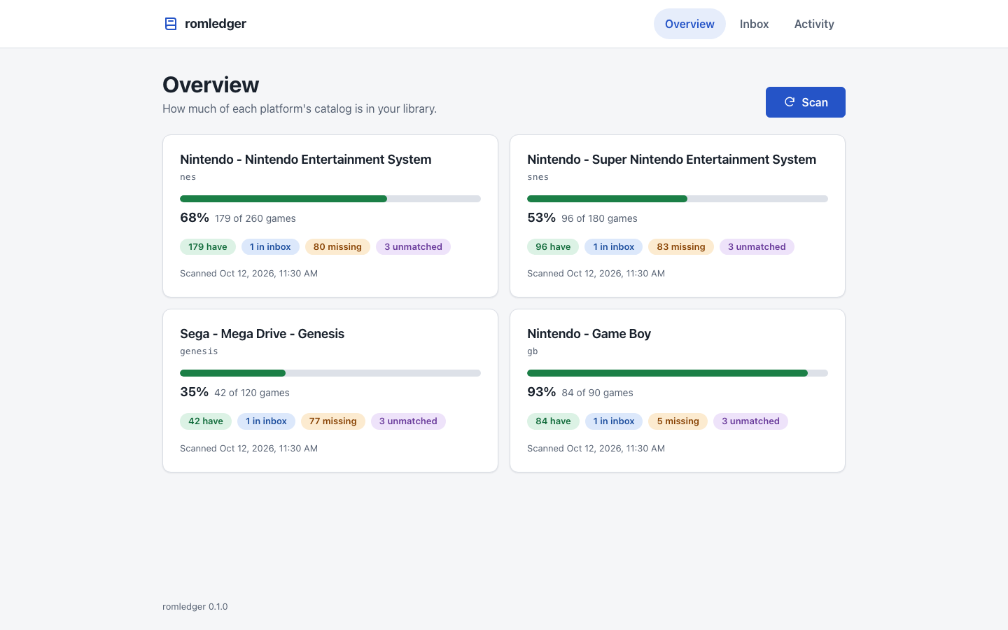The image size is (1008, 630).
Task: Click the 'snes' platform slug
Action: (538, 177)
